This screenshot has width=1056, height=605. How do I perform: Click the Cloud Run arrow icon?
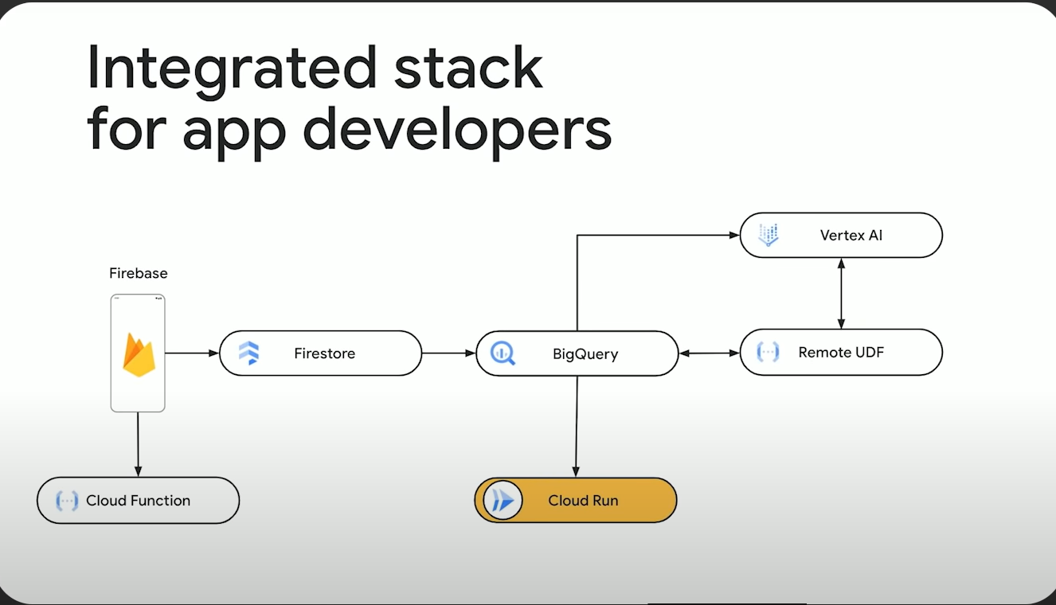coord(503,501)
